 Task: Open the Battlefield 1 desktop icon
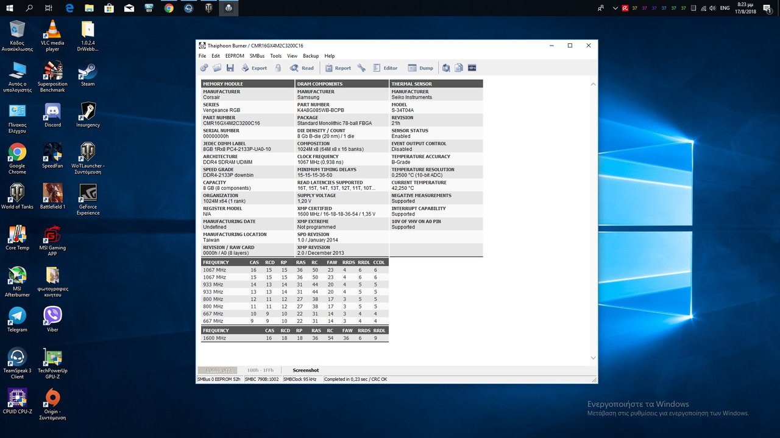pyautogui.click(x=52, y=197)
